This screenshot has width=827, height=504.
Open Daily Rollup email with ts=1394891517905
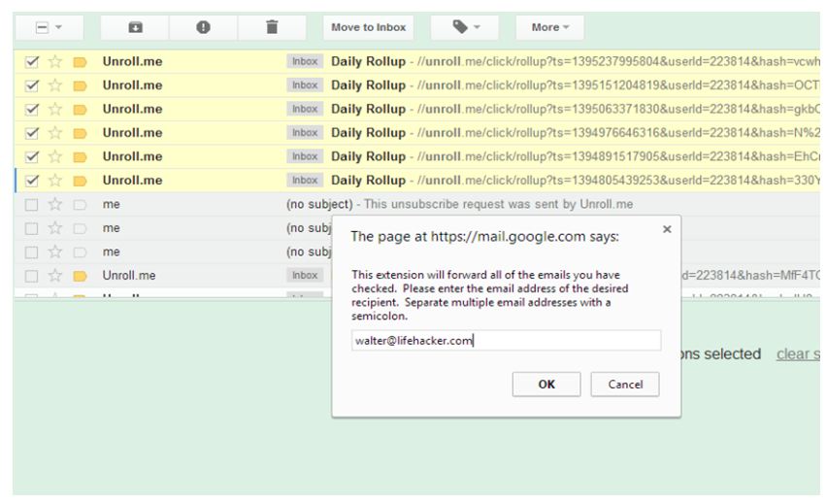point(575,156)
